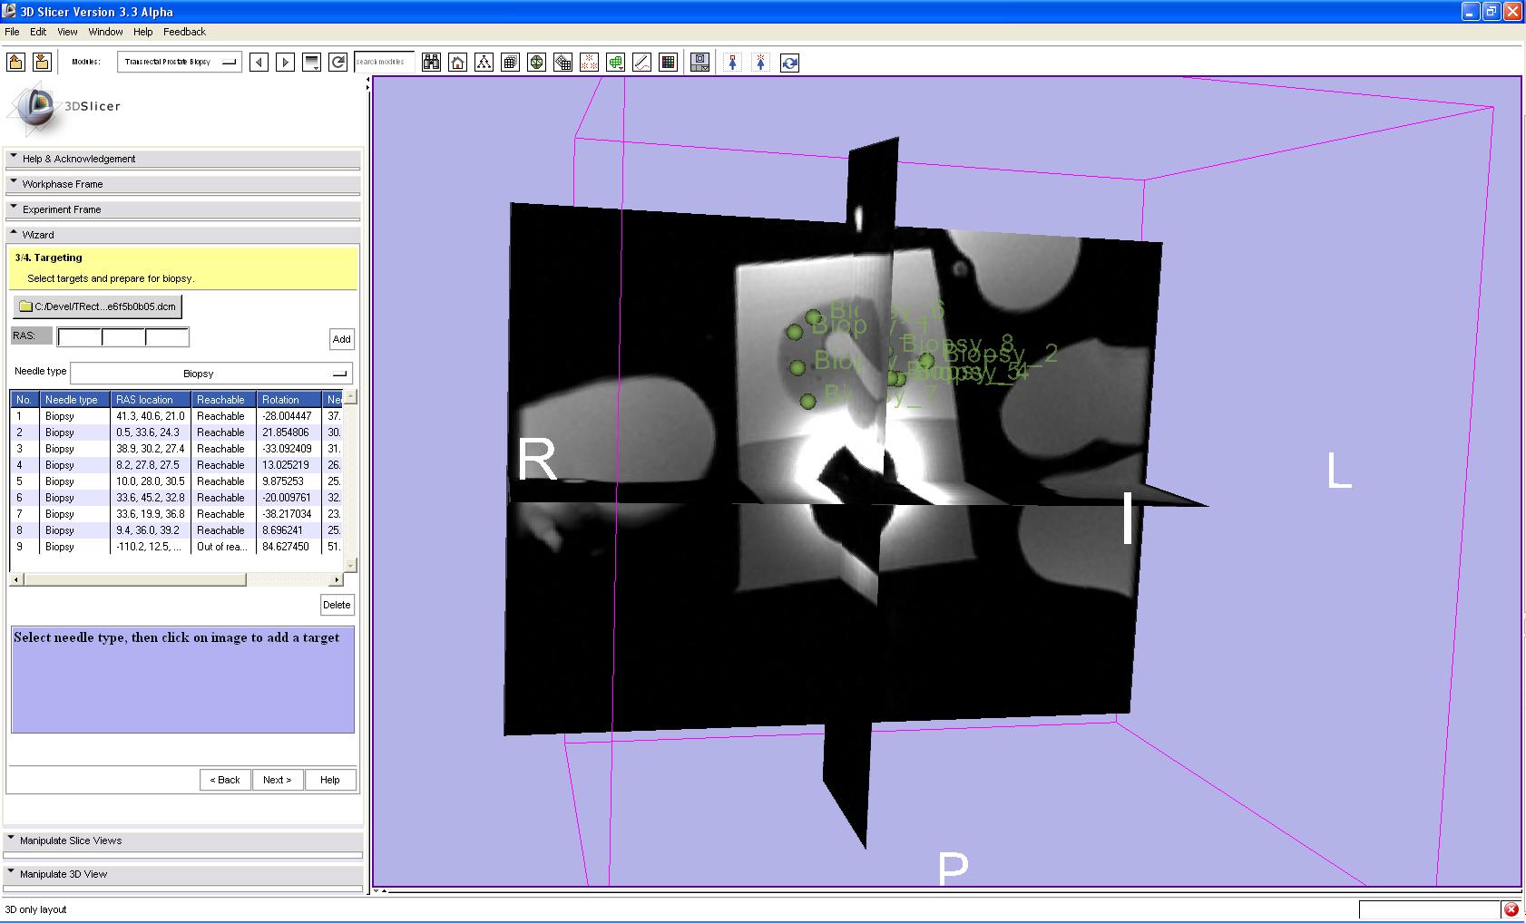
Task: Click the load scene icon in toolbar
Action: pos(15,62)
